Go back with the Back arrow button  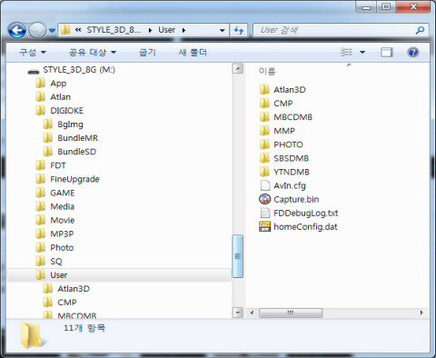pos(17,30)
